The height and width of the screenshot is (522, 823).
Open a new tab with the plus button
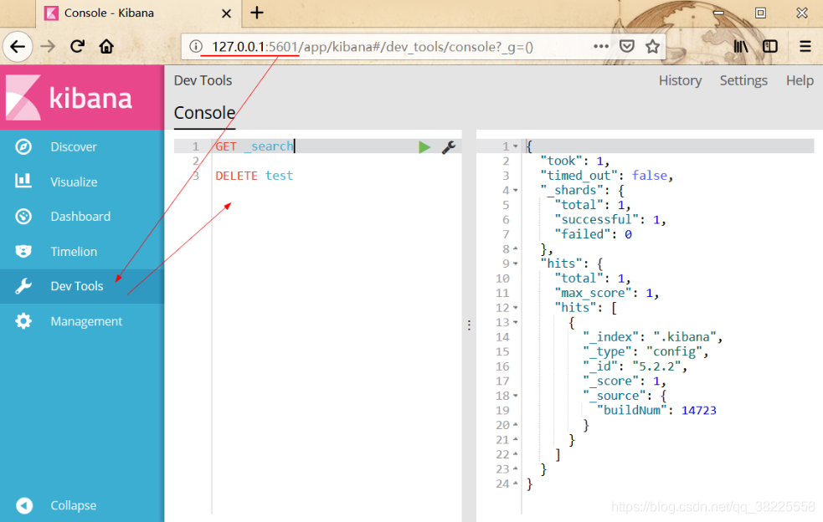[257, 13]
